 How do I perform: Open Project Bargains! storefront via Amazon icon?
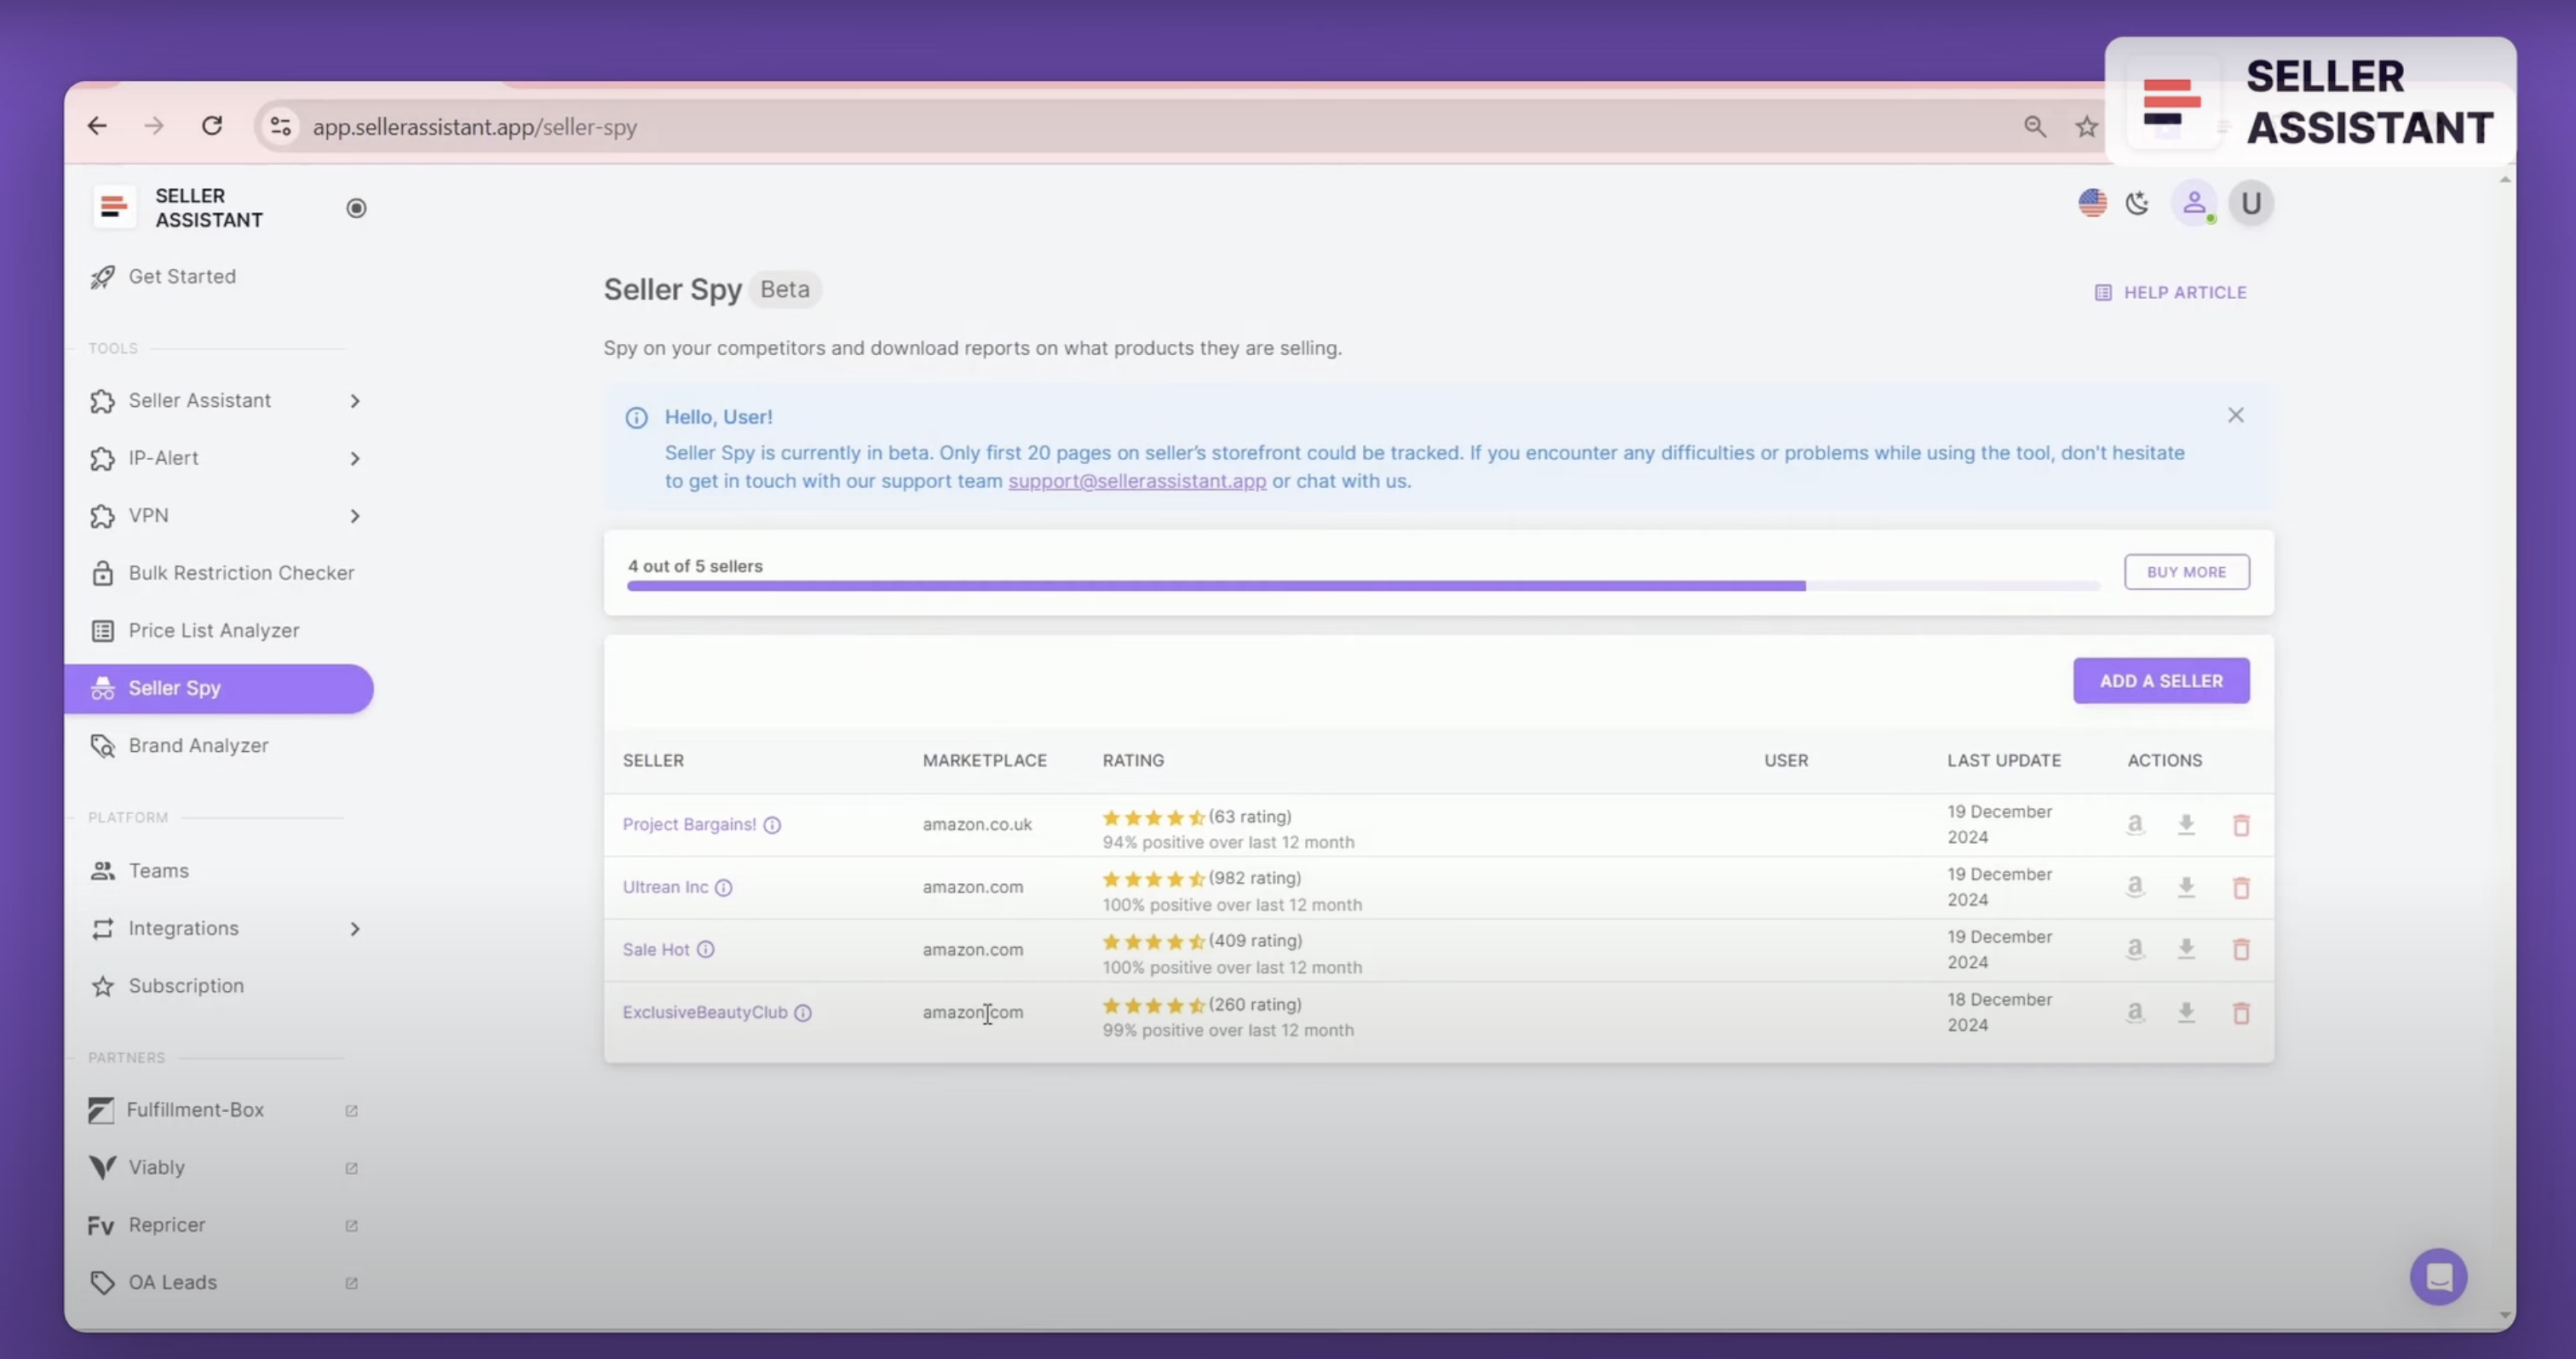coord(2134,824)
